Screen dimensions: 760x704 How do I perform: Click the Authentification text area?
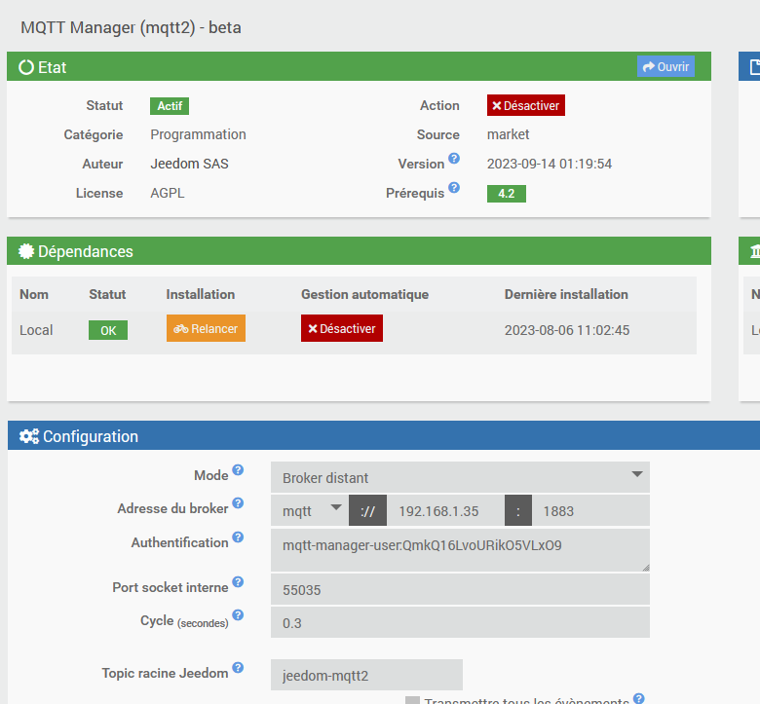click(460, 550)
